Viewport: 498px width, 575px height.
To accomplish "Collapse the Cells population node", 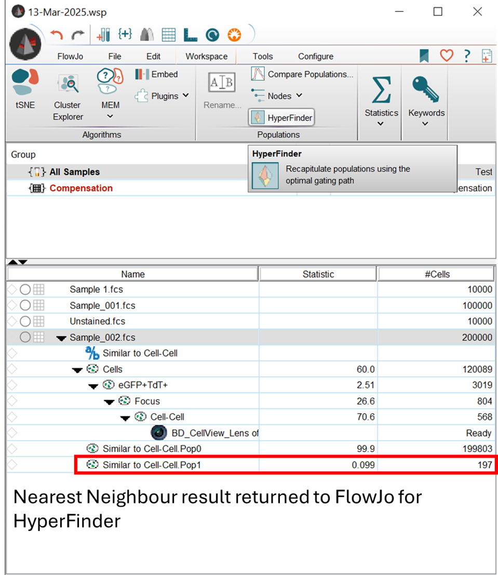I will pos(77,370).
